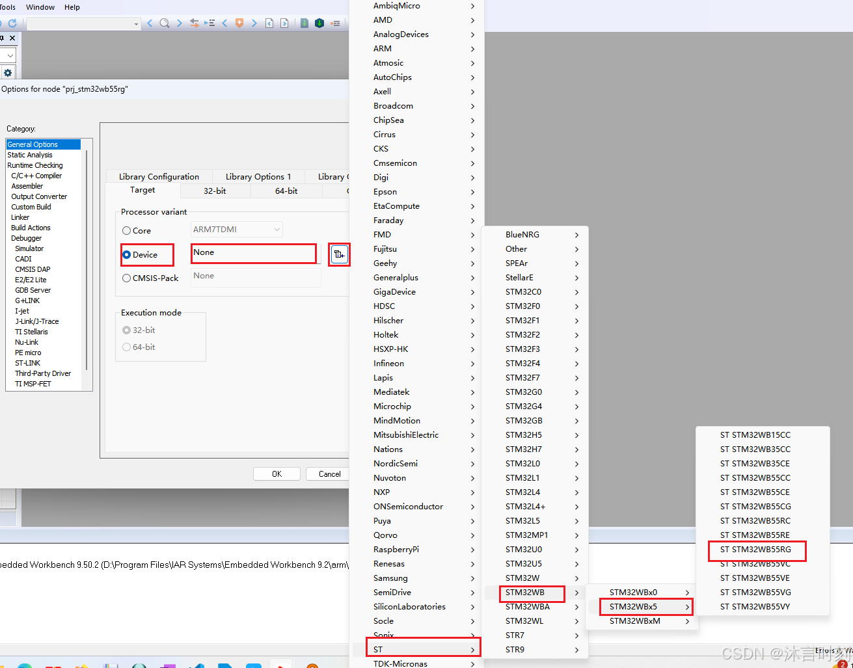Expand the ST vendor submenu
The image size is (853, 668).
(416, 649)
